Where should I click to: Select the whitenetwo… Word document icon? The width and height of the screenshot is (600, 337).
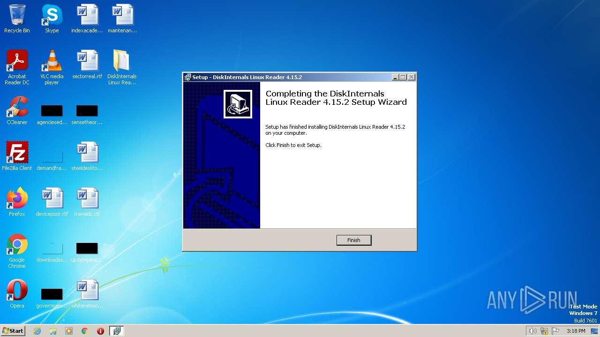click(x=87, y=294)
